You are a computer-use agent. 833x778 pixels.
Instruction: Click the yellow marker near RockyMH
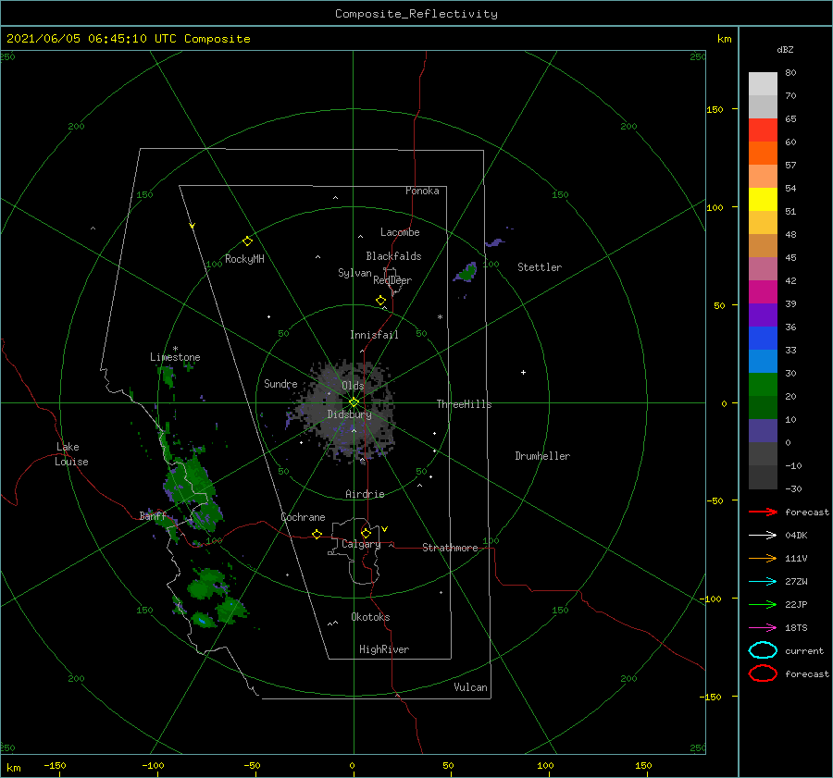click(x=247, y=241)
